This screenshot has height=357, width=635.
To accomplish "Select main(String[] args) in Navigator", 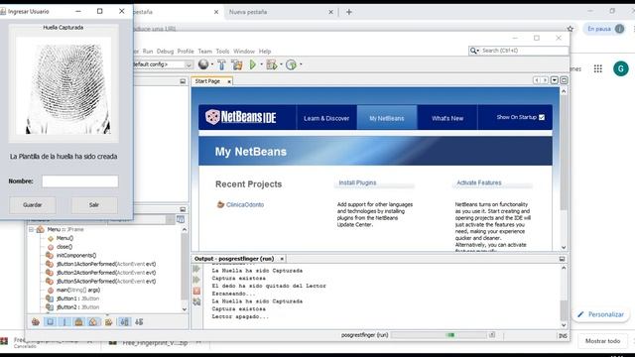I will [78, 290].
